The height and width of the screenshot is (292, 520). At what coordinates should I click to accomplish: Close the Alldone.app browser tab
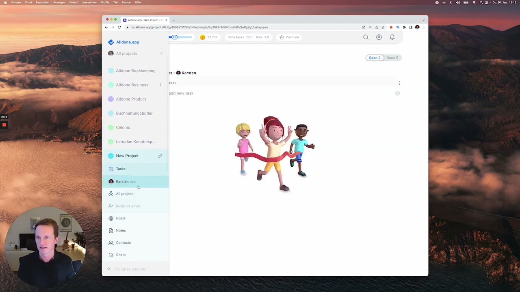(166, 20)
